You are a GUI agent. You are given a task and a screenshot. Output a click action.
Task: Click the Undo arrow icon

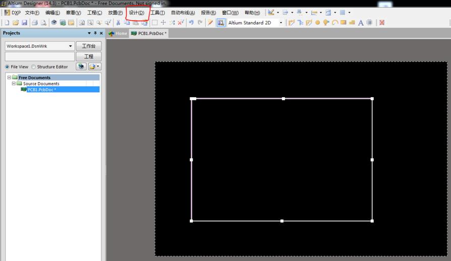click(191, 23)
